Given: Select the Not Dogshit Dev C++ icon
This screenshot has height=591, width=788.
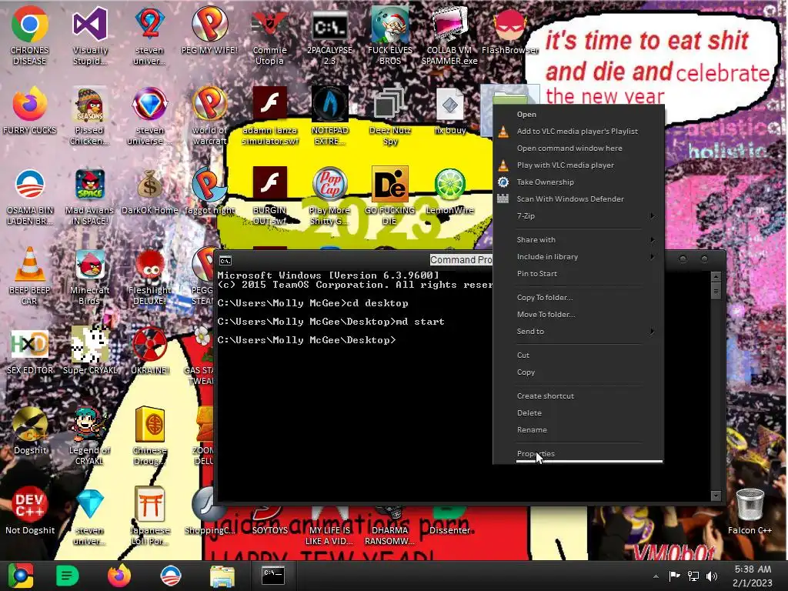Looking at the screenshot, I should 30,511.
